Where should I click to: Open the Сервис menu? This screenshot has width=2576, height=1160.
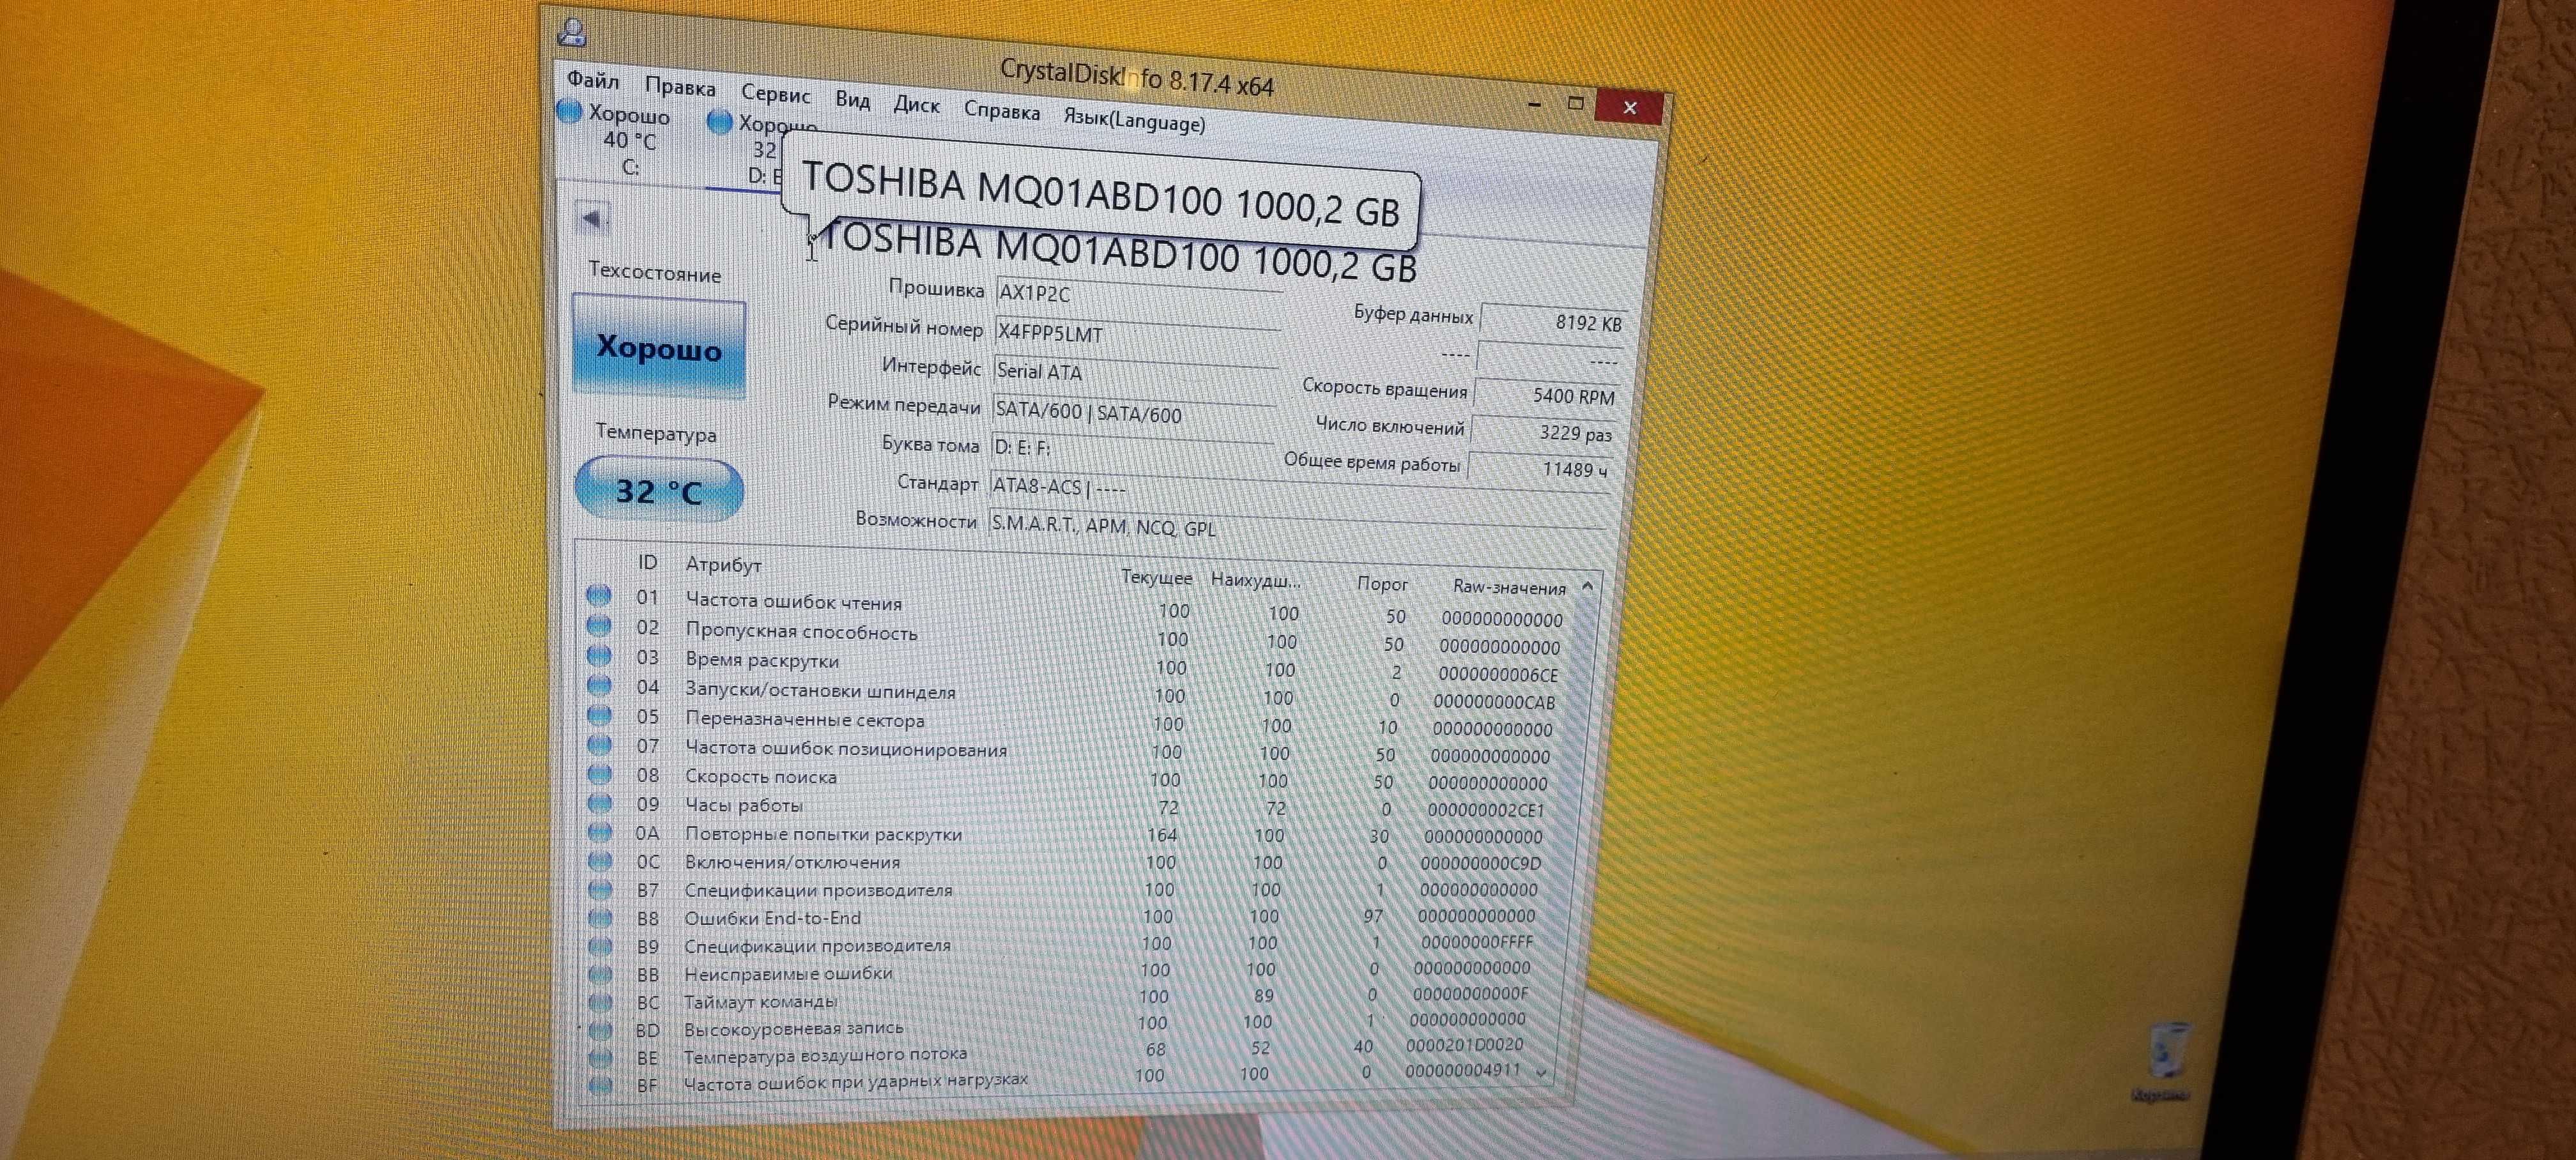(775, 94)
